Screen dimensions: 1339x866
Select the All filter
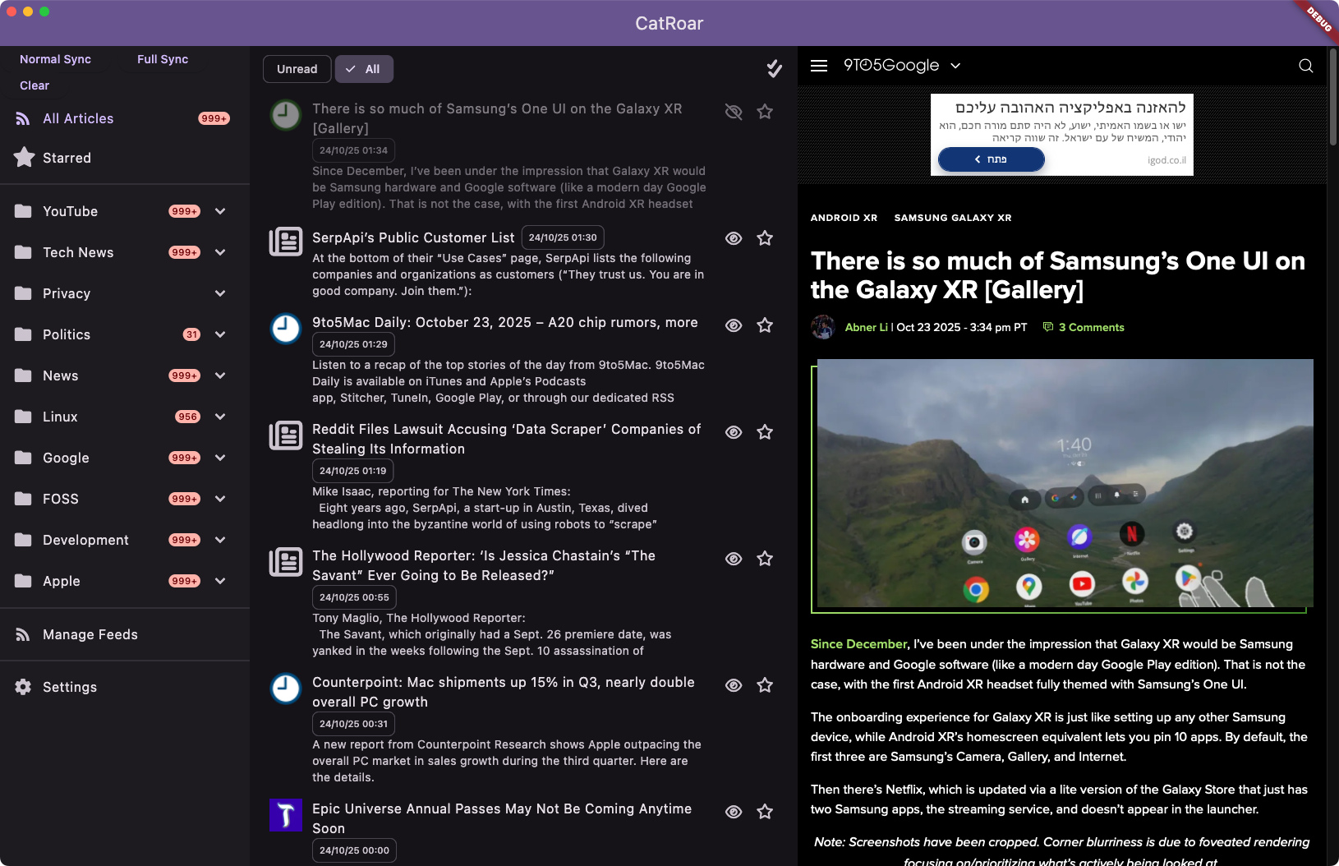(x=364, y=69)
